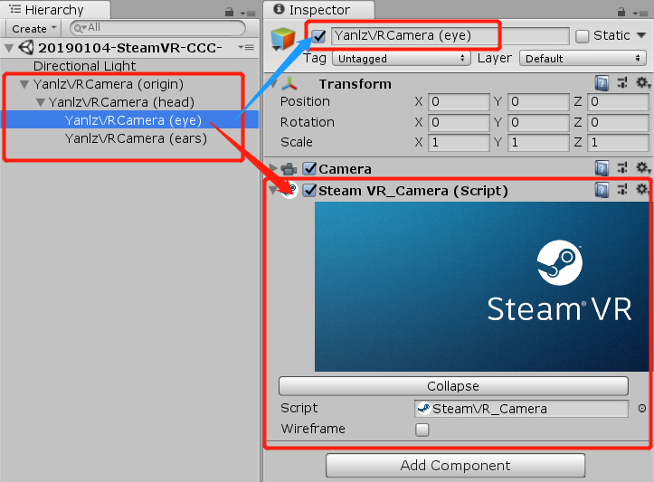
Task: Click the Unity scene icon
Action: point(26,48)
